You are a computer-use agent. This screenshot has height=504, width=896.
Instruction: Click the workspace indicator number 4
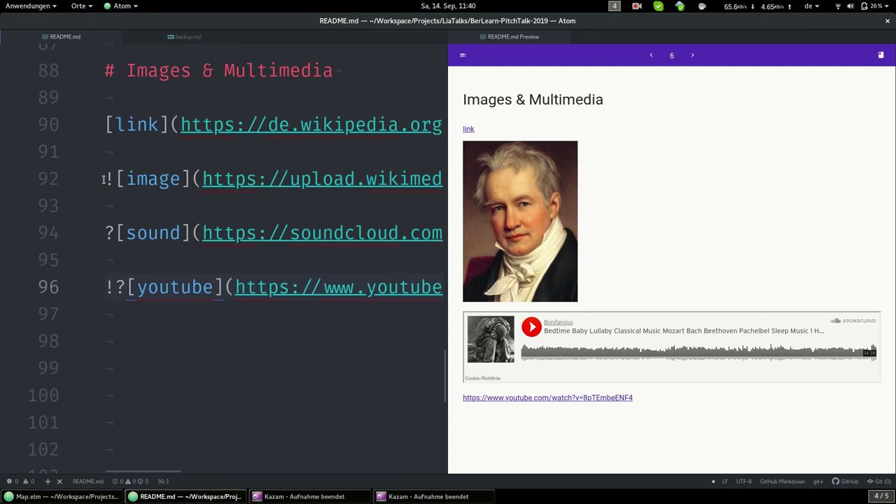pyautogui.click(x=615, y=6)
